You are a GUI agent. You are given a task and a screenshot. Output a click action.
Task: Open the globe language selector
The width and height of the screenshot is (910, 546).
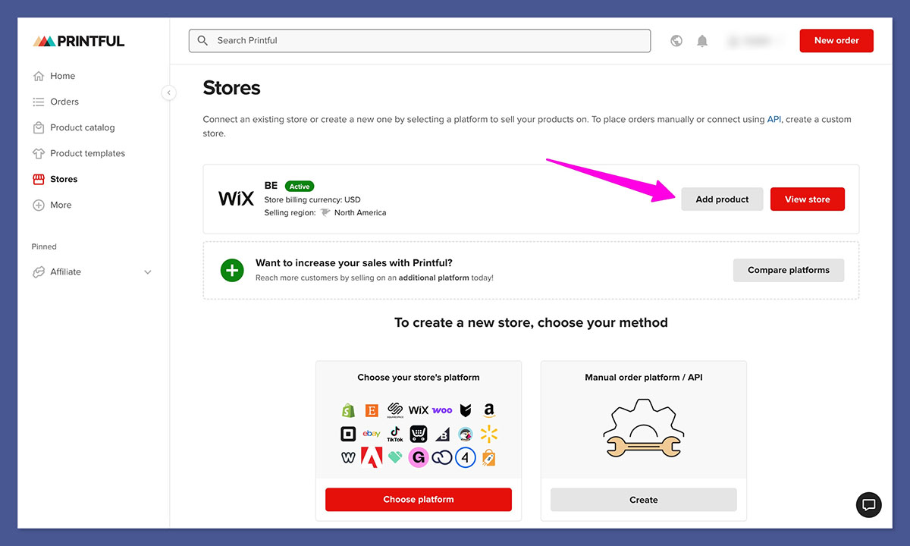676,41
